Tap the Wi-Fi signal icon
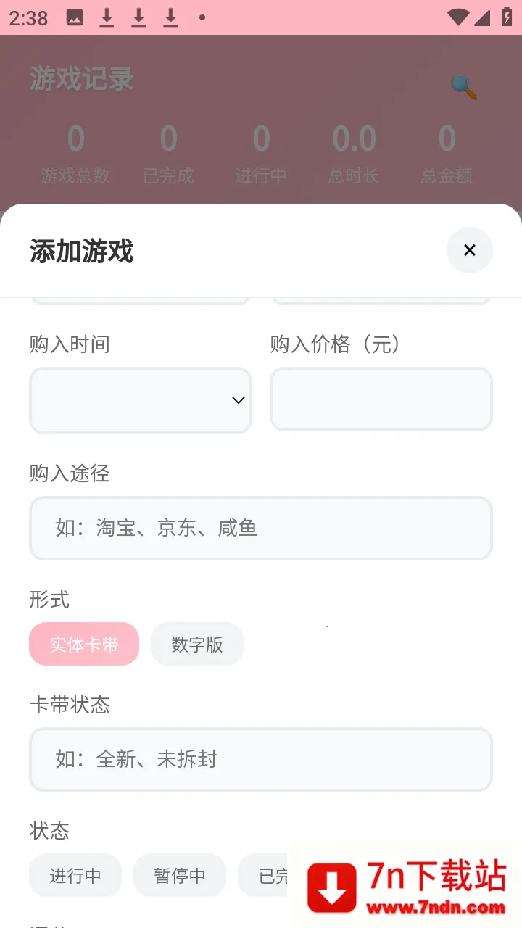This screenshot has width=522, height=928. pos(457,17)
